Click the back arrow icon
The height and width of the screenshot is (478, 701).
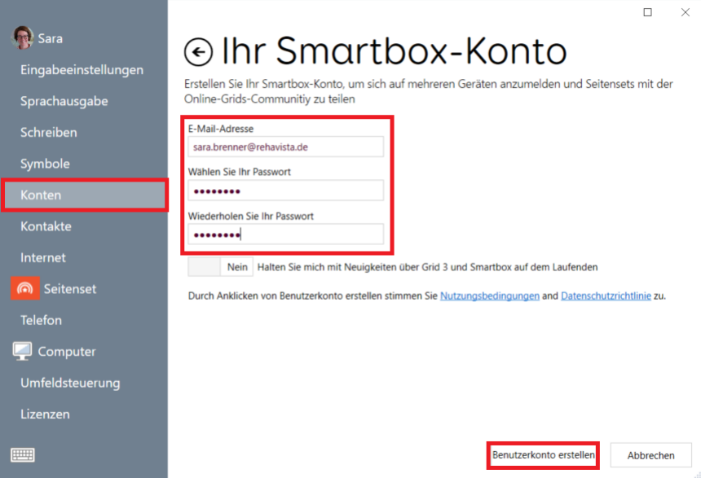coord(198,52)
